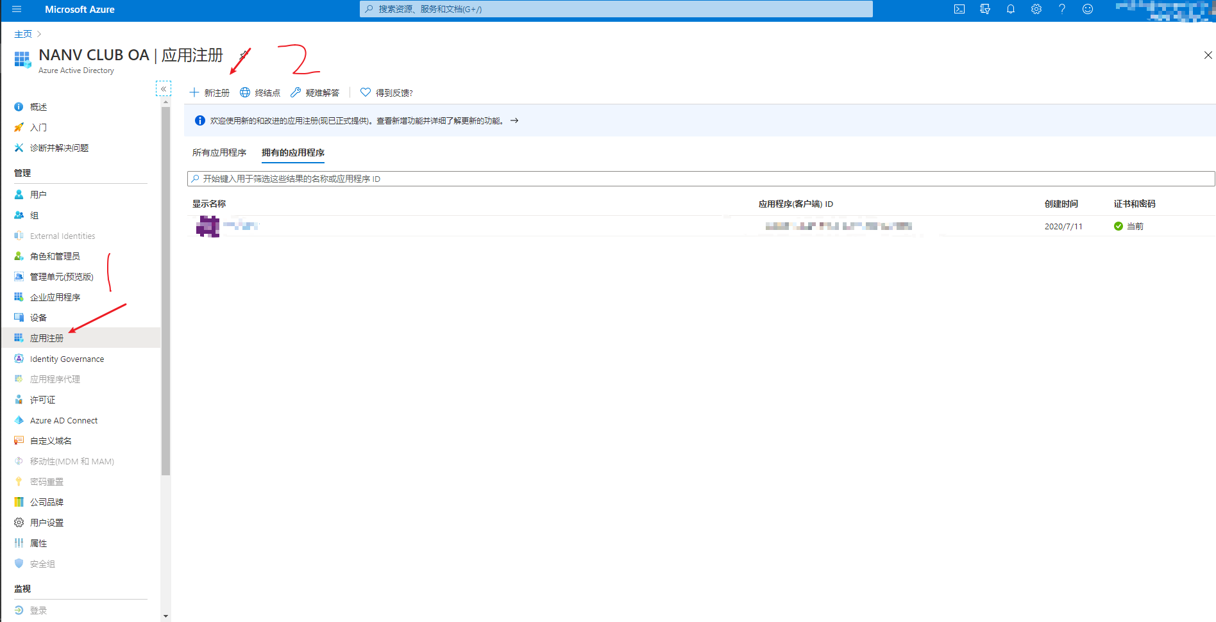Image resolution: width=1216 pixels, height=622 pixels.
Task: Click the sidebar scrollbar down arrow
Action: coord(166,616)
